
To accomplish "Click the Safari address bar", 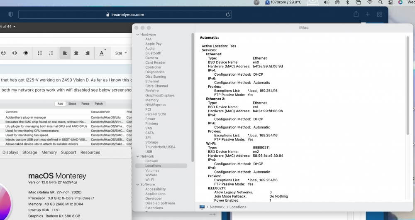I will coord(125,15).
